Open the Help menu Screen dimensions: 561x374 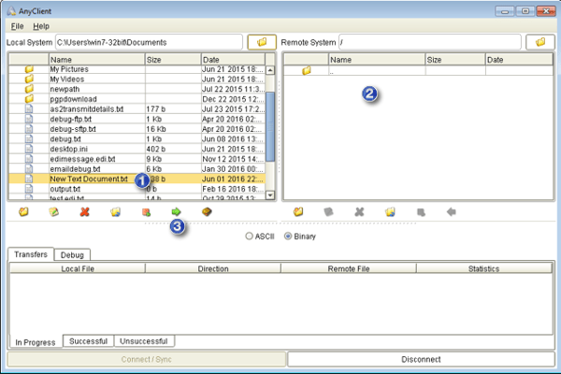(41, 26)
